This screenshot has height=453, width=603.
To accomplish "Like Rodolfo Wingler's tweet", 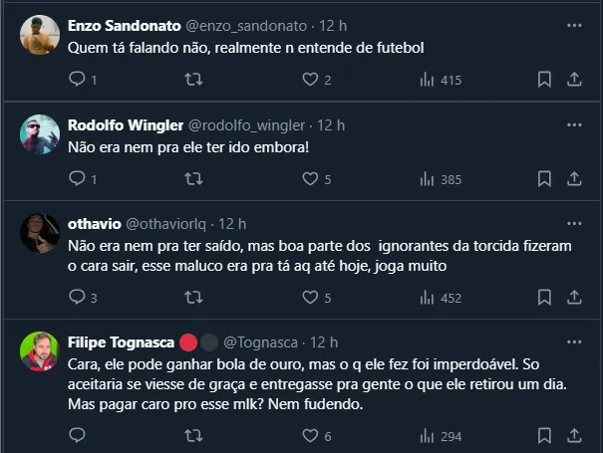I will tap(310, 179).
